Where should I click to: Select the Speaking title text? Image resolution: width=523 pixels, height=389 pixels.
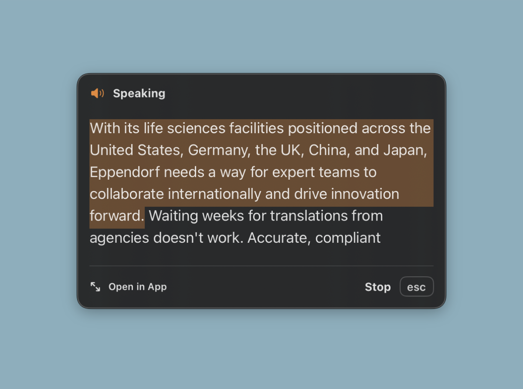[x=139, y=93]
